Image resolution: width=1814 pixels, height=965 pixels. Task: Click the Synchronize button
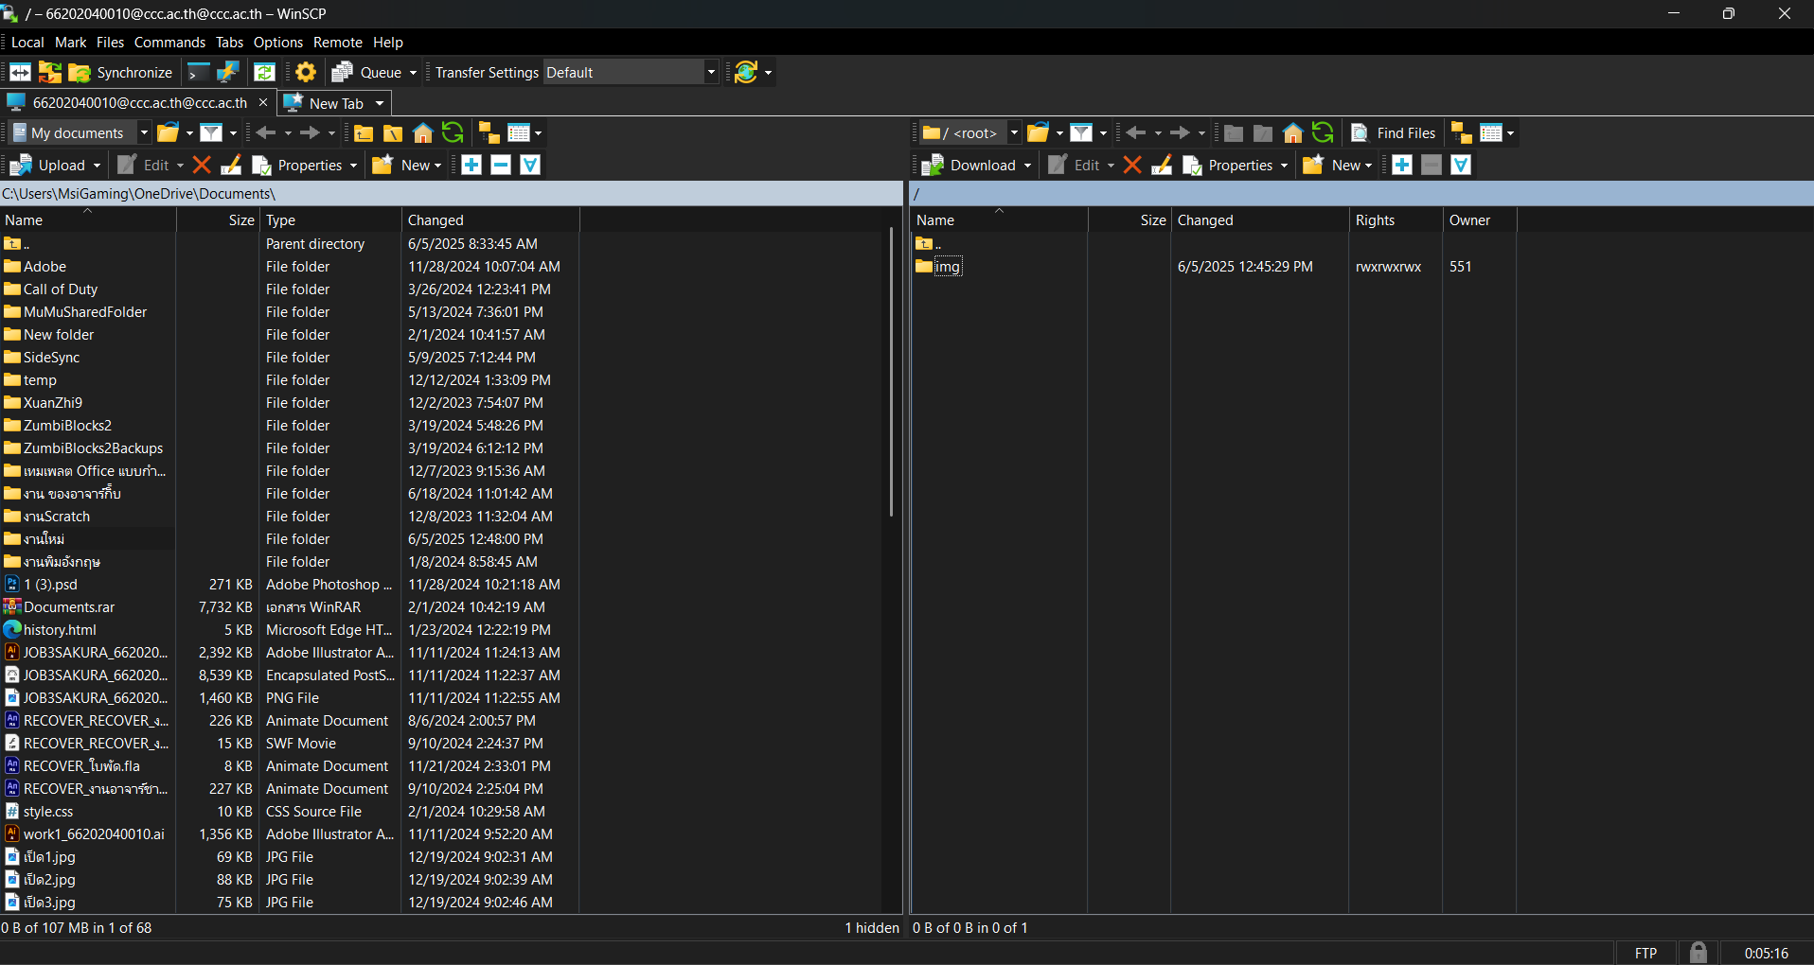120,72
